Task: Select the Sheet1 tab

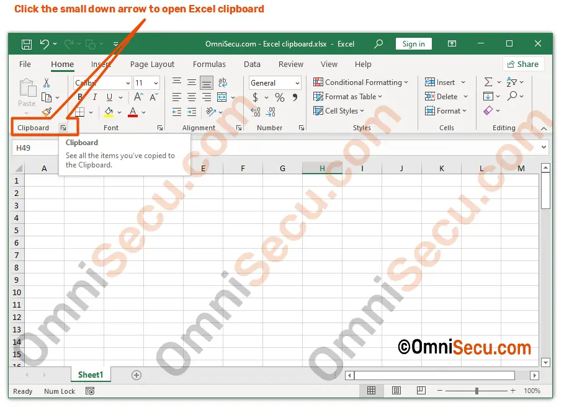Action: 91,375
